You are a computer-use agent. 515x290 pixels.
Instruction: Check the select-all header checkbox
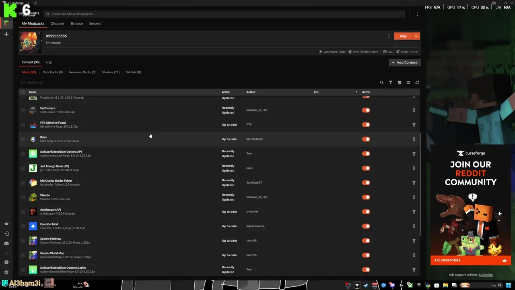(x=23, y=92)
